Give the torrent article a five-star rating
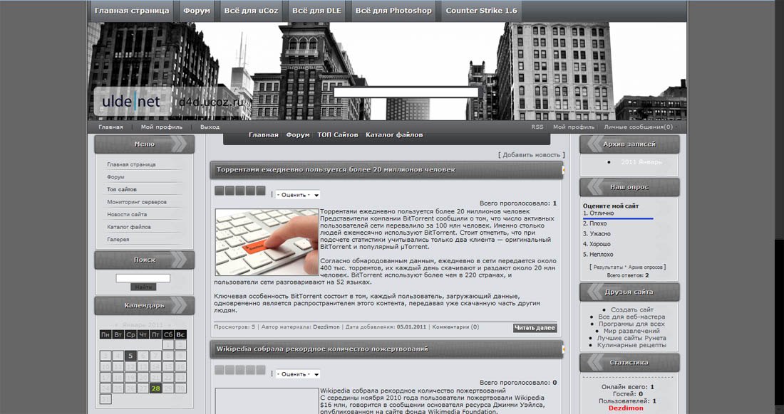The height and width of the screenshot is (414, 784). [260, 191]
